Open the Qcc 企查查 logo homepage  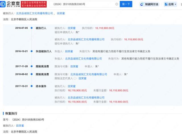coord(10,4)
